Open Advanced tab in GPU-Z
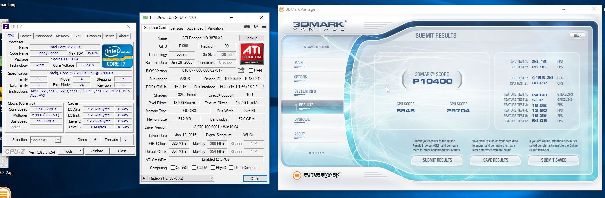Image resolution: width=605 pixels, height=198 pixels. coord(195,28)
